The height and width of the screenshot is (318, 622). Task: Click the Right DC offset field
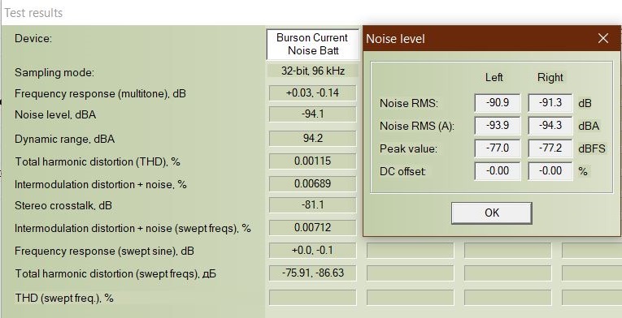pos(550,171)
